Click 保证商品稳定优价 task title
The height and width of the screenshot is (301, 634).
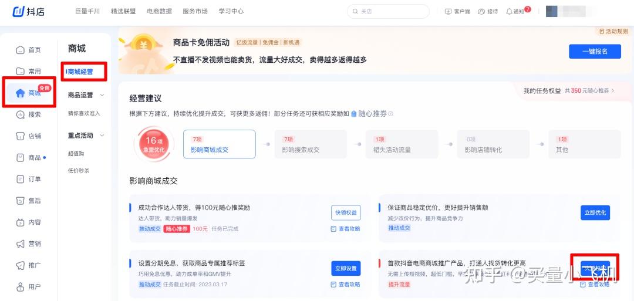click(438, 208)
